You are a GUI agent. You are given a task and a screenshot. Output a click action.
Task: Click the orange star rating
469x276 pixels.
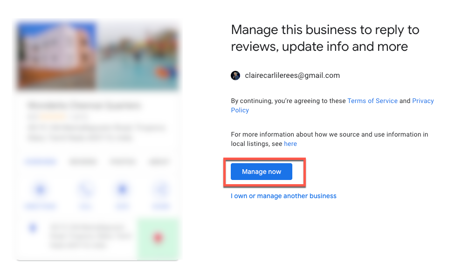52,117
